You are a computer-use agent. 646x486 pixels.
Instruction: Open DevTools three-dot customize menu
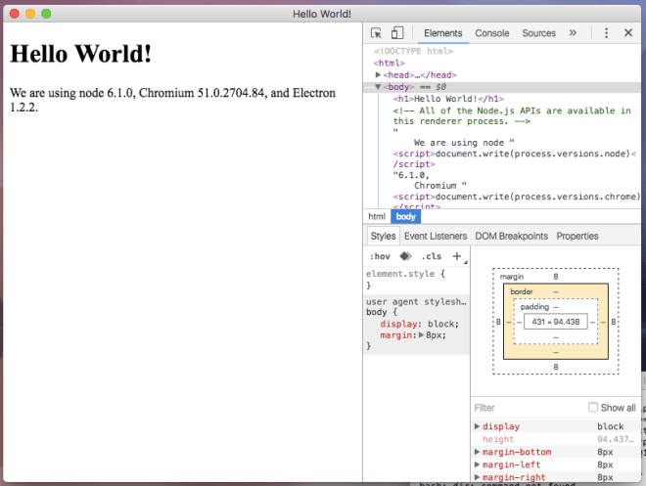pos(606,33)
